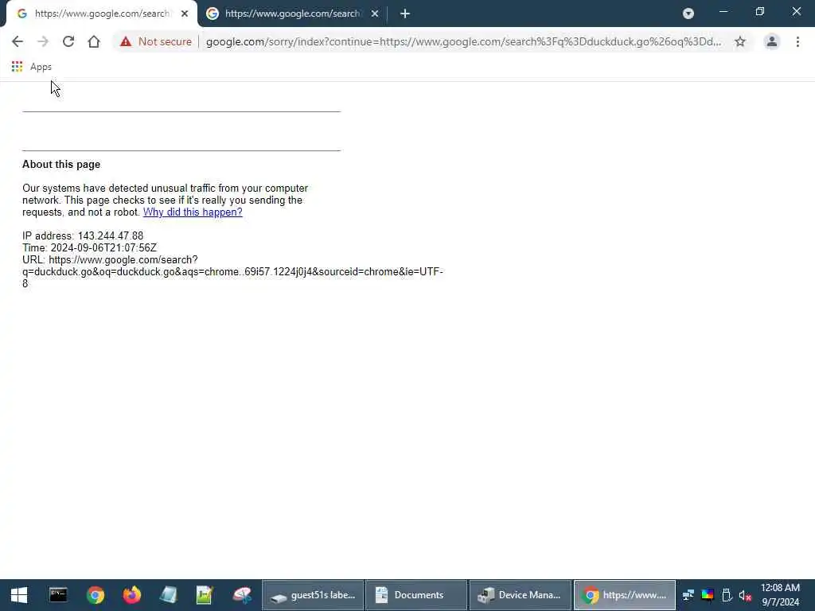Click the muted volume tray icon
Screen dimensions: 815x611
pos(745,595)
